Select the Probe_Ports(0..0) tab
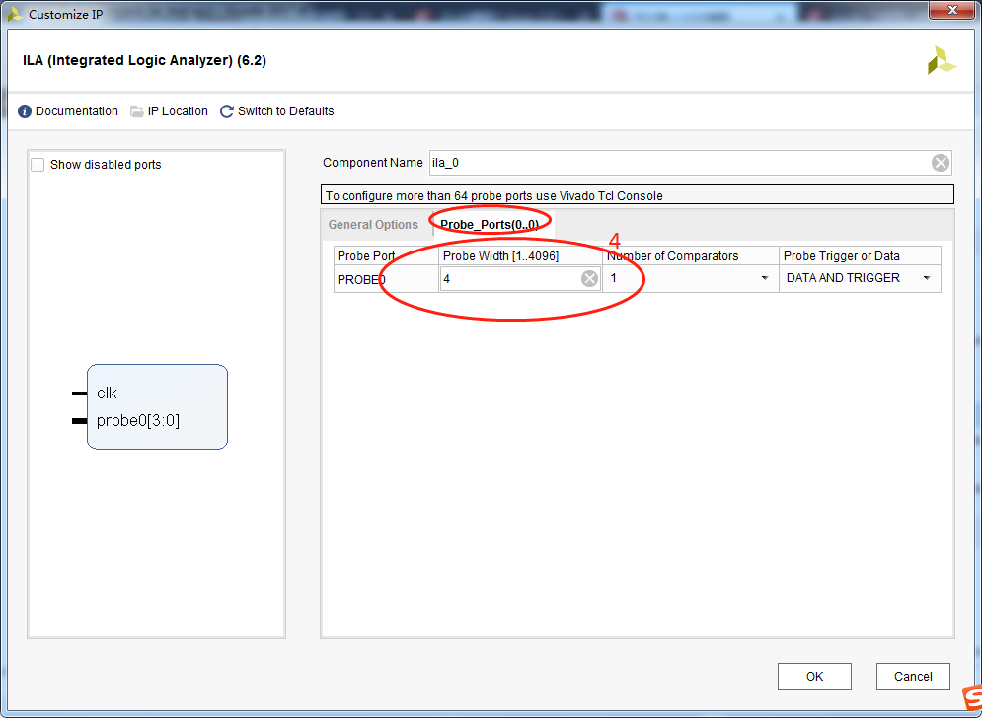This screenshot has height=718, width=982. 490,225
